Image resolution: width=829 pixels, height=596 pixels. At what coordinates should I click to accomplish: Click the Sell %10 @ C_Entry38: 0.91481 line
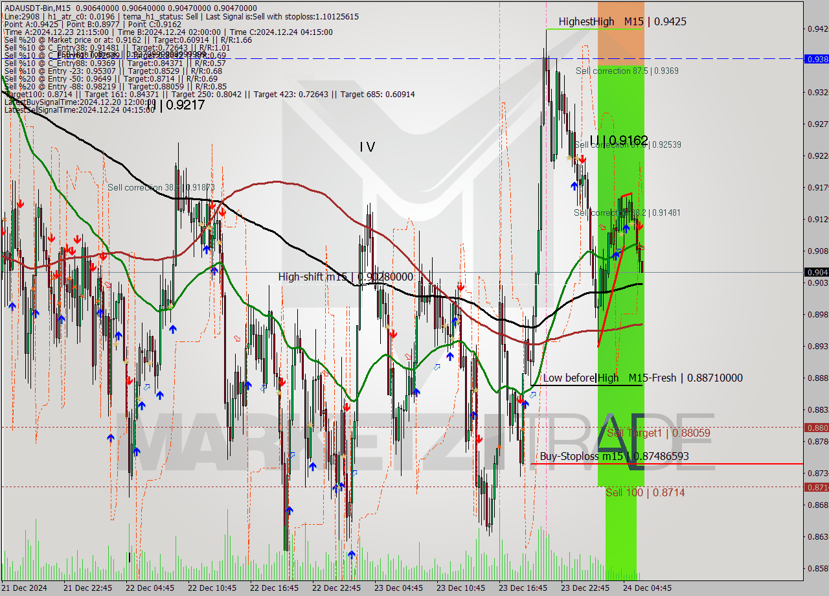pos(117,47)
